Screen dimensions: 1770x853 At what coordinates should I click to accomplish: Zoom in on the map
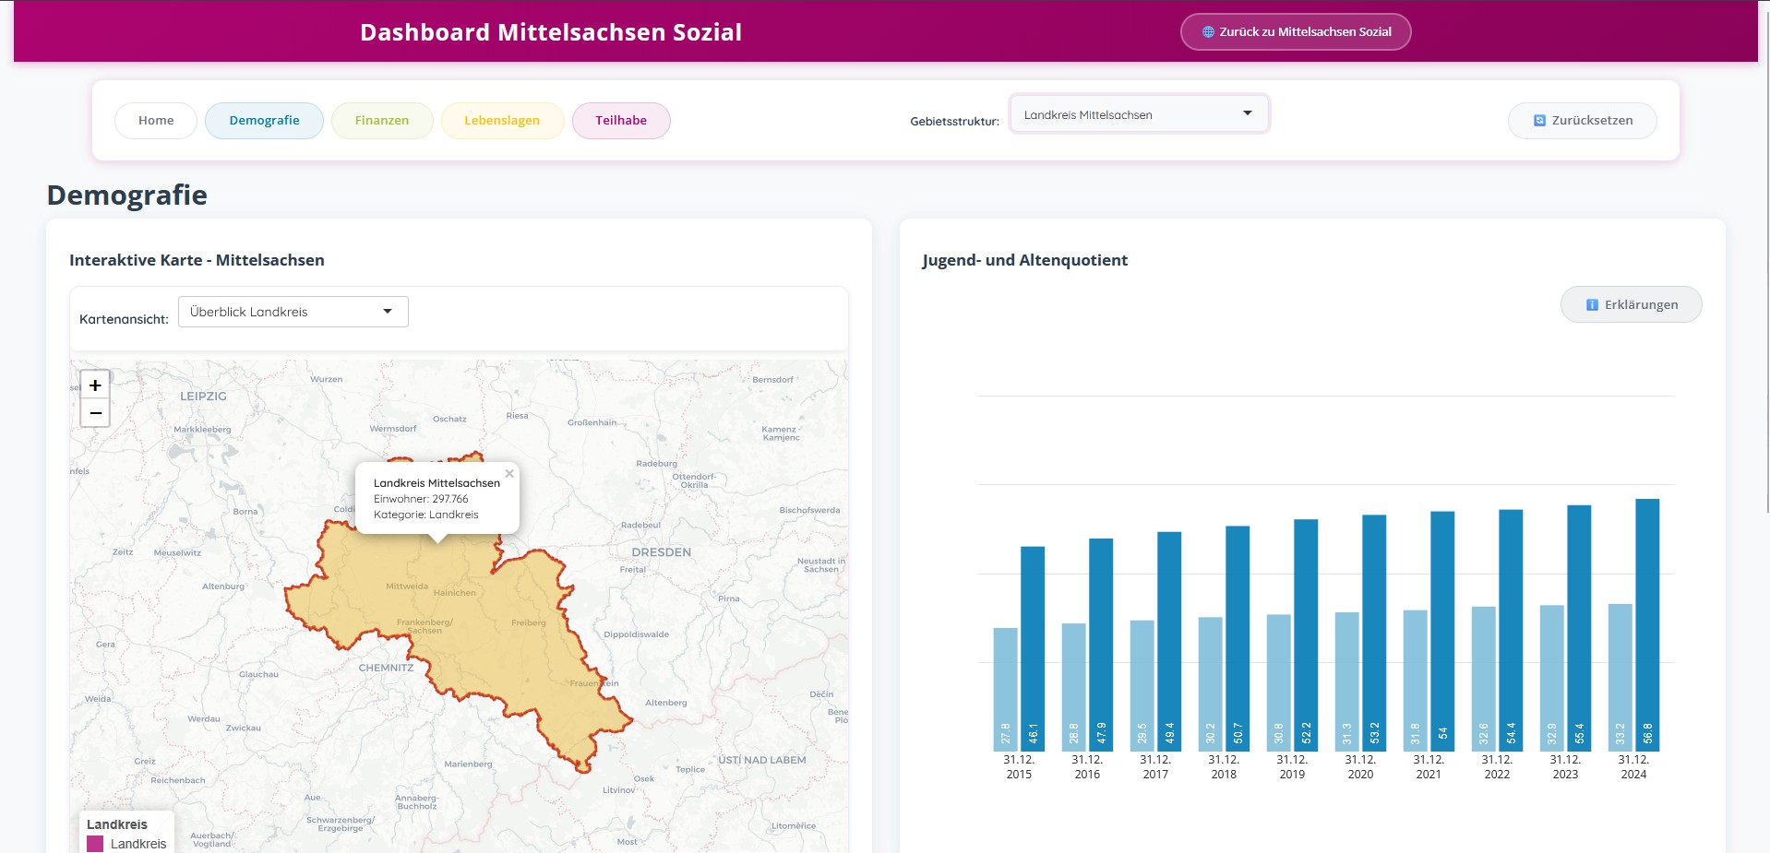[x=95, y=385]
